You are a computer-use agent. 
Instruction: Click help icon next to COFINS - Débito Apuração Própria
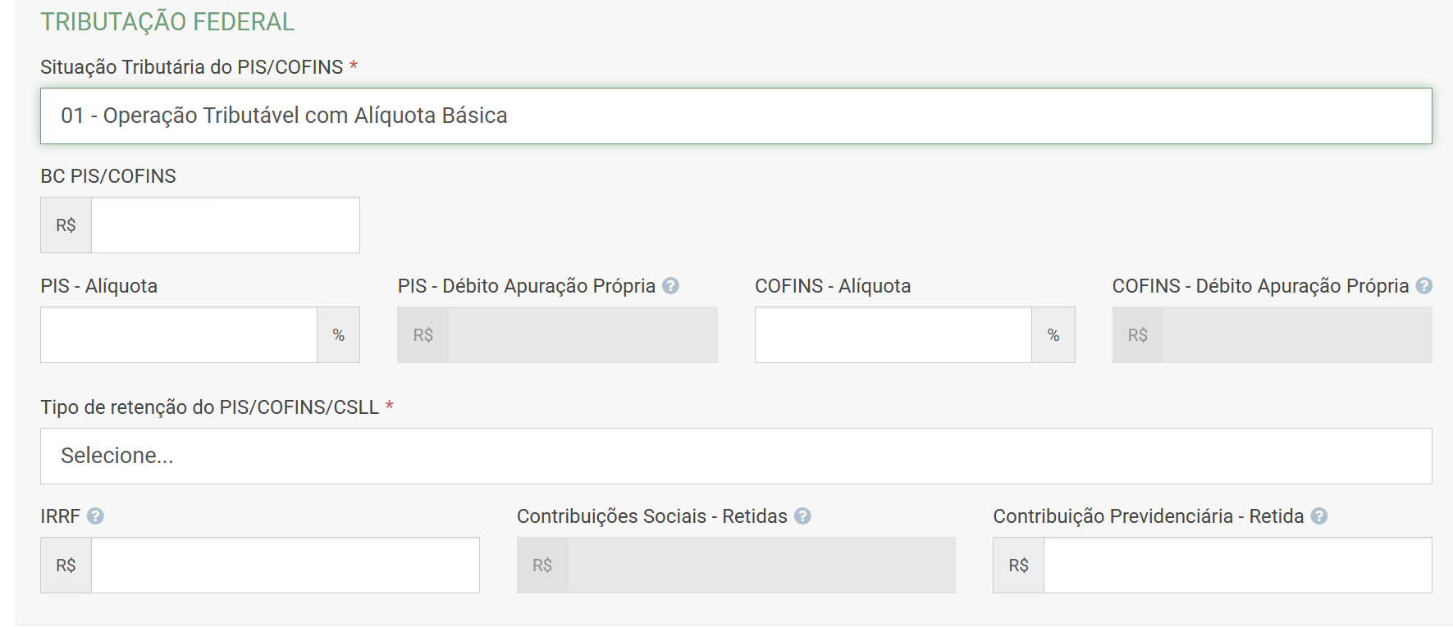(x=1424, y=286)
